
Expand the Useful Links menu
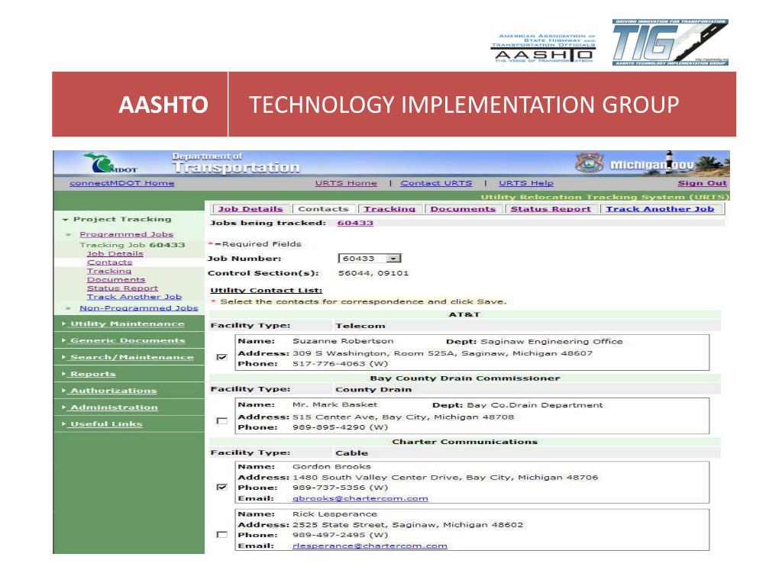coord(106,424)
